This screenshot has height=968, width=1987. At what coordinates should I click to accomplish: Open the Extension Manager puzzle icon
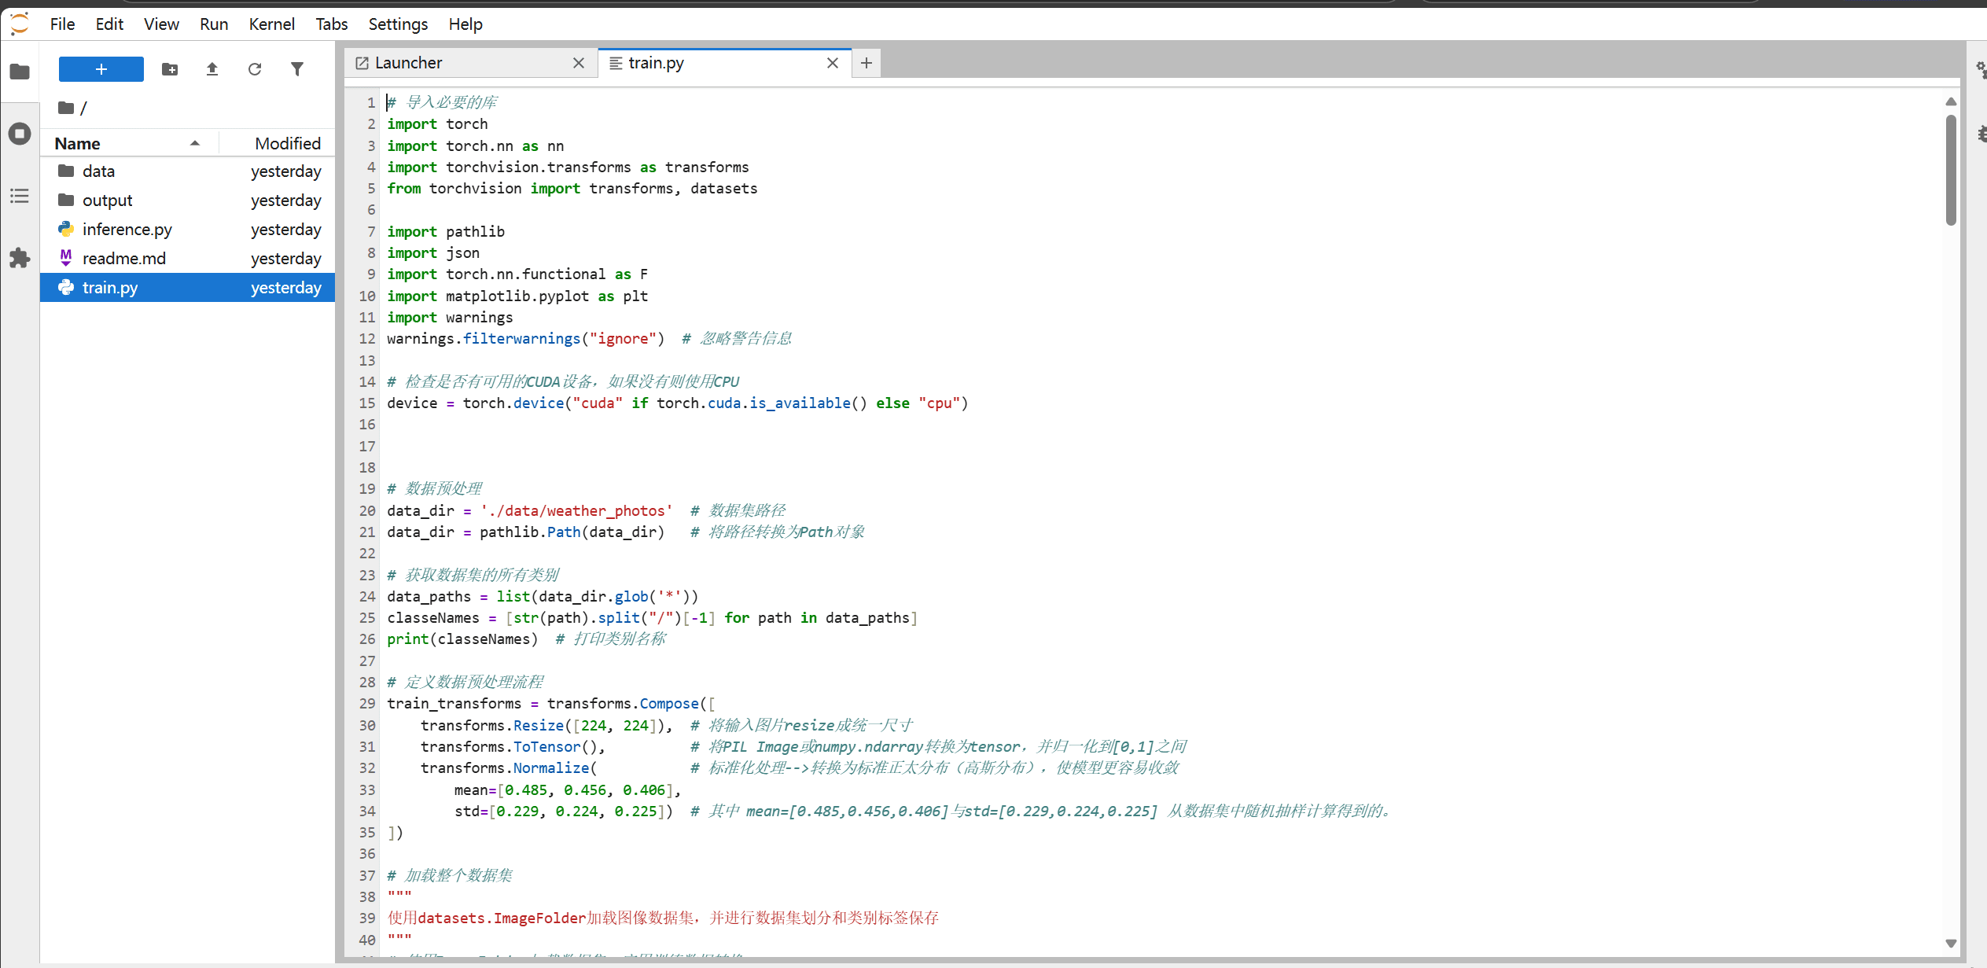pyautogui.click(x=20, y=258)
